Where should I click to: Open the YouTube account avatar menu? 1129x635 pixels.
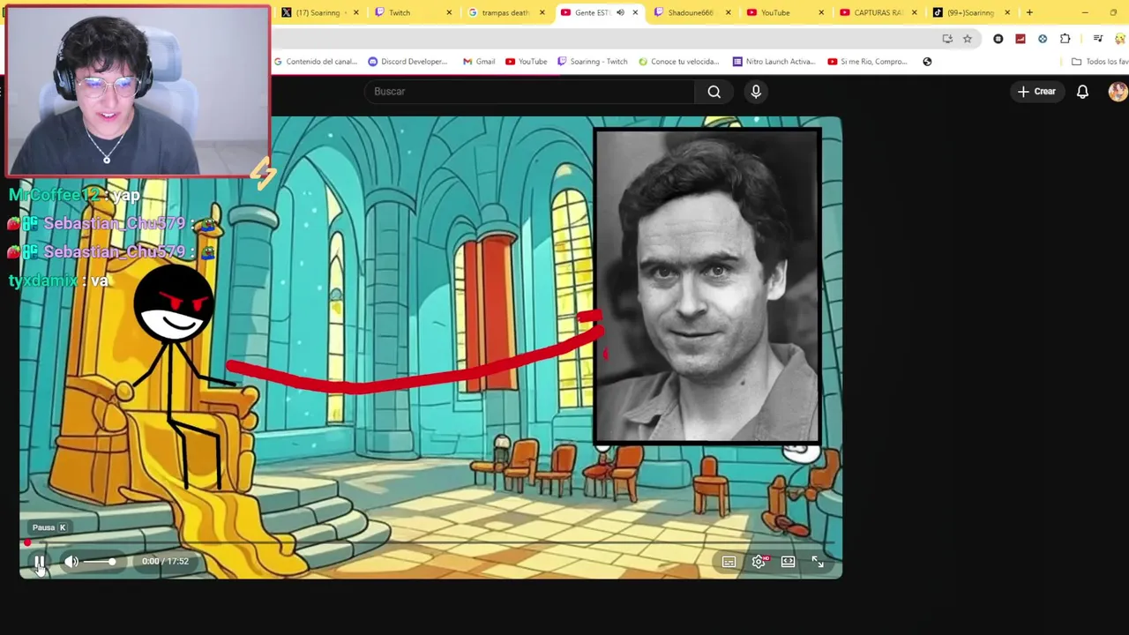(1118, 91)
